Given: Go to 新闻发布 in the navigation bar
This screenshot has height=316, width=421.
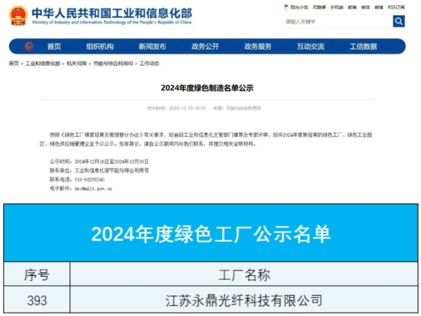Looking at the screenshot, I should pos(153,46).
